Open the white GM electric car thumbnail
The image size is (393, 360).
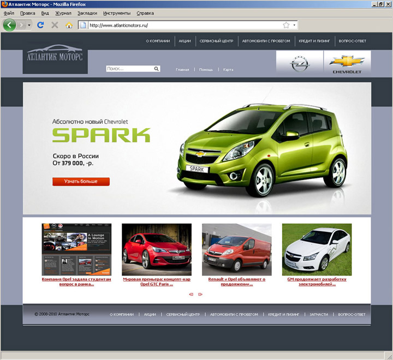pyautogui.click(x=317, y=249)
